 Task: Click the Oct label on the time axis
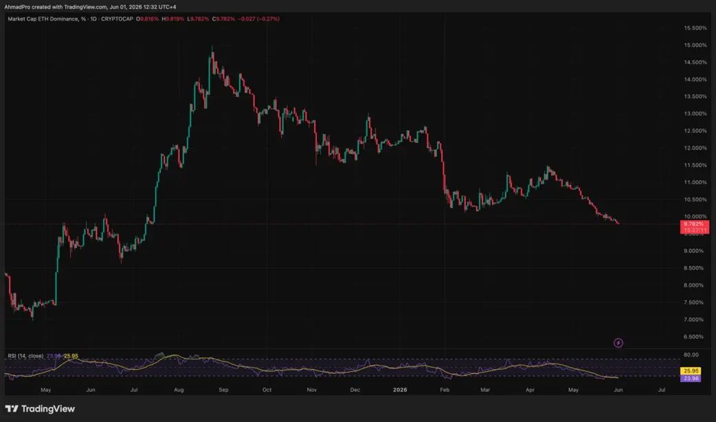267,390
